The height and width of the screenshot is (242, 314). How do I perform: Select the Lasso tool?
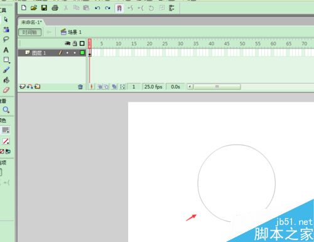point(6,39)
